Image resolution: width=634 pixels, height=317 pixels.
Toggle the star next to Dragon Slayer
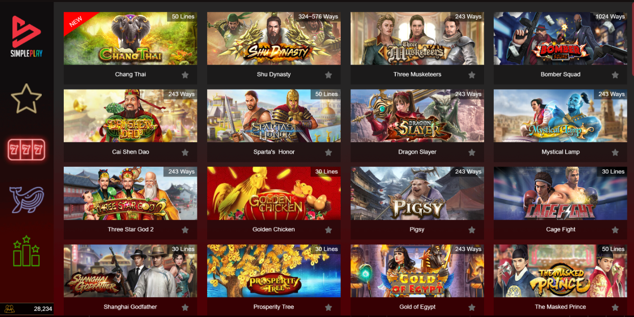[x=472, y=152]
